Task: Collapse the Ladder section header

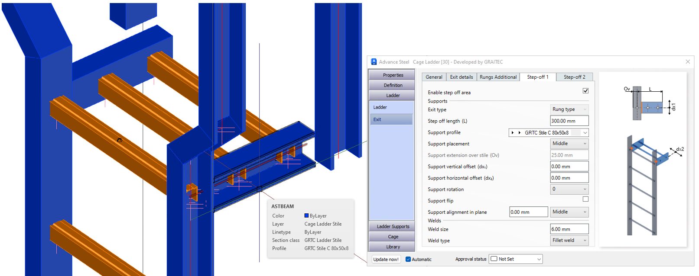Action: (393, 95)
